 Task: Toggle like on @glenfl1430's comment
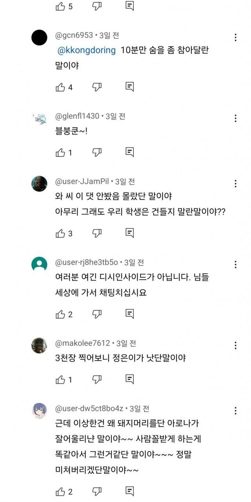pyautogui.click(x=60, y=152)
